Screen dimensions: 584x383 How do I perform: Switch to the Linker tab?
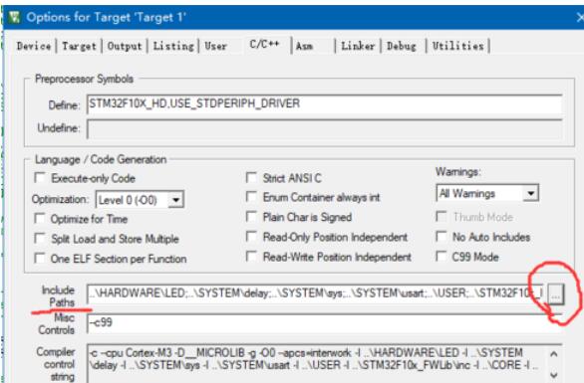point(358,46)
